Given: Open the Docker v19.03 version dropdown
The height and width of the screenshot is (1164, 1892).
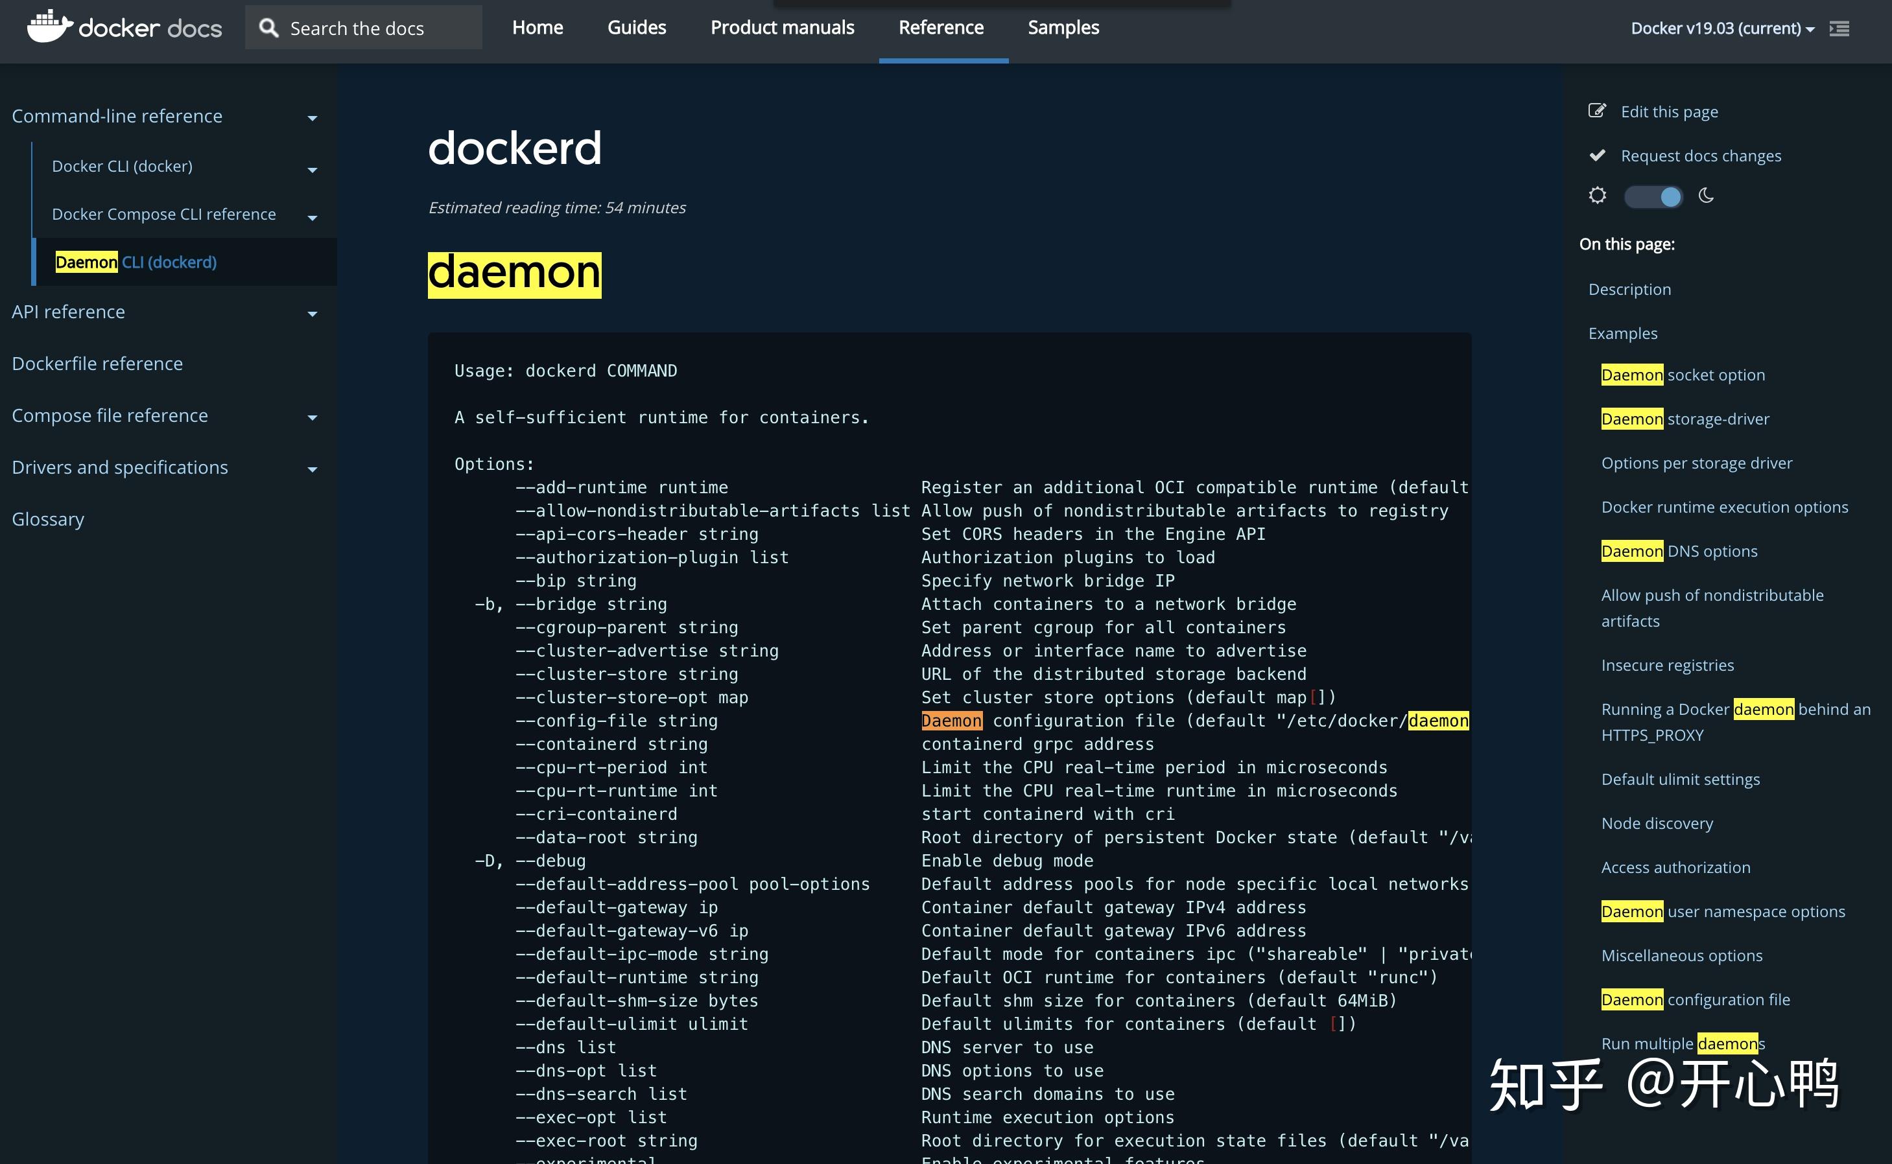Looking at the screenshot, I should pyautogui.click(x=1723, y=29).
